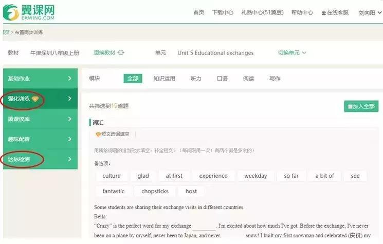Select the 听力 module tab
383x244 pixels.
pyautogui.click(x=196, y=78)
